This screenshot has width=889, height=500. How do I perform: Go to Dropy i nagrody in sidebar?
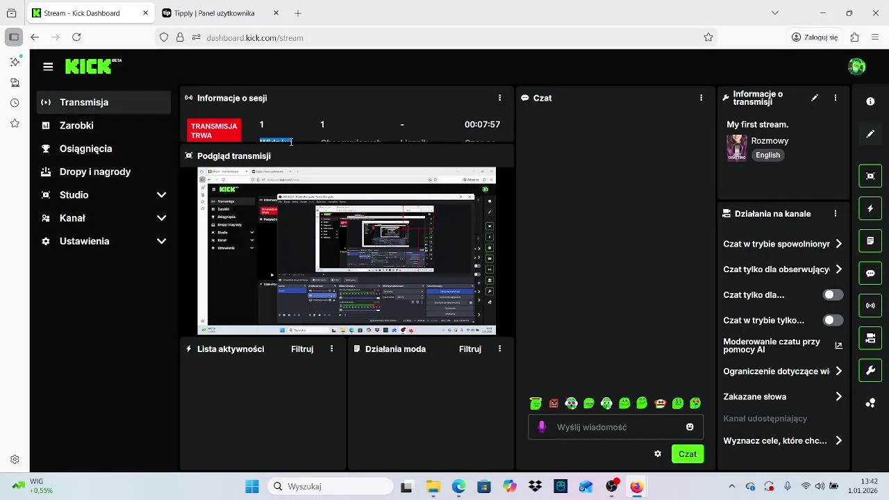click(x=104, y=172)
